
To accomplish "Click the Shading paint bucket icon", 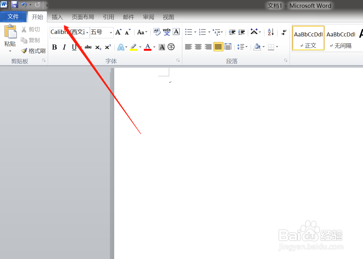I will [x=257, y=47].
